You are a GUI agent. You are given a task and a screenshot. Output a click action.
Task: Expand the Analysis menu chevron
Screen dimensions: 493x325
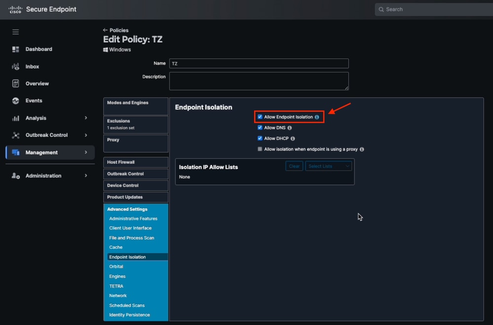click(x=86, y=118)
